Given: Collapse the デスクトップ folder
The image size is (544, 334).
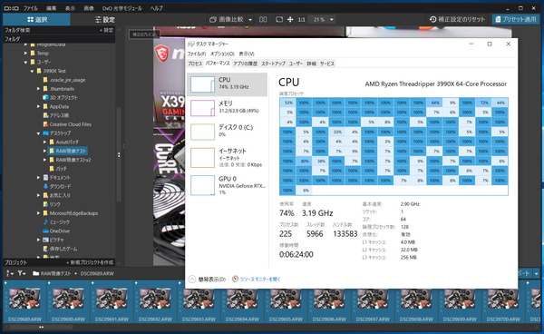Looking at the screenshot, I should [38, 133].
